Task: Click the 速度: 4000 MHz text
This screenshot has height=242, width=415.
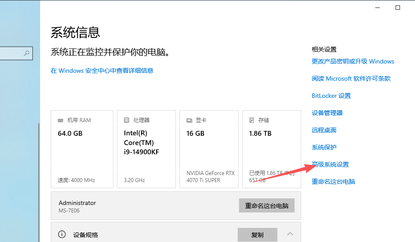Action: (76, 180)
